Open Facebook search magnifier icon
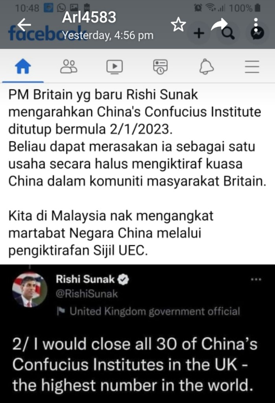This screenshot has height=403, width=275. pyautogui.click(x=228, y=33)
